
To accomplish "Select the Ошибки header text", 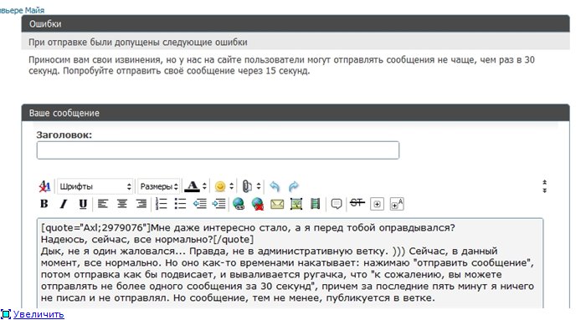I will [45, 24].
